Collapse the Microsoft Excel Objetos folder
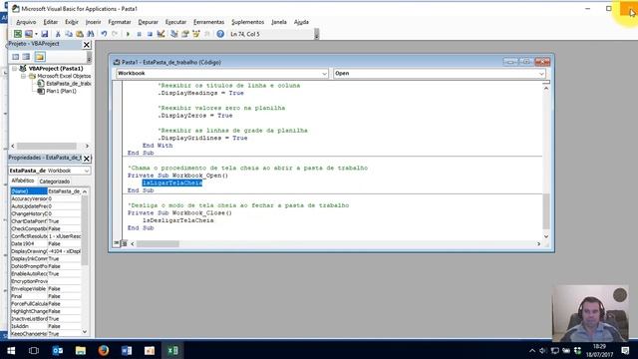 23,76
